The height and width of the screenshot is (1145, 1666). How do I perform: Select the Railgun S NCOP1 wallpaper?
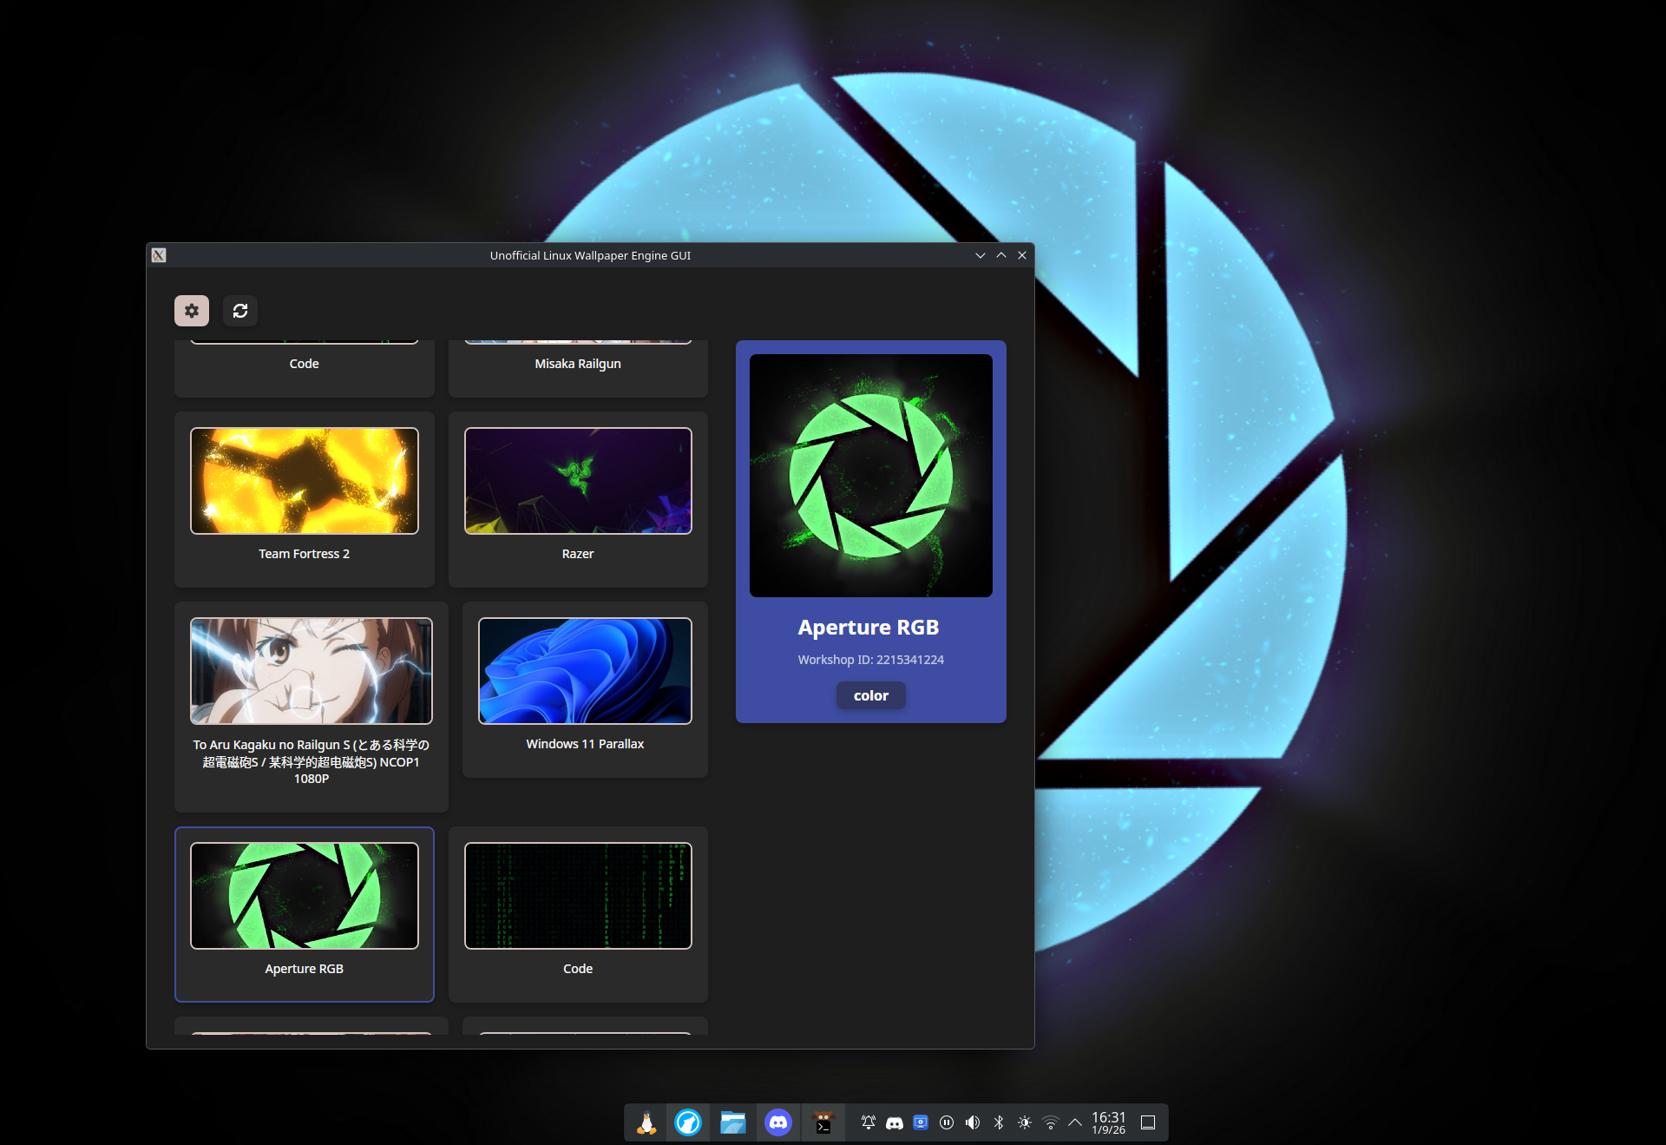tap(311, 671)
